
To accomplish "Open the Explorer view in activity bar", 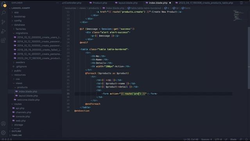I will pos(4,4).
